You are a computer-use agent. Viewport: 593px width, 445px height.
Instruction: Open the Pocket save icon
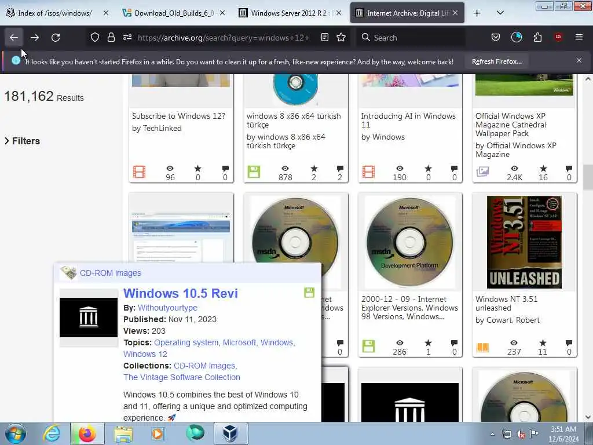click(496, 38)
